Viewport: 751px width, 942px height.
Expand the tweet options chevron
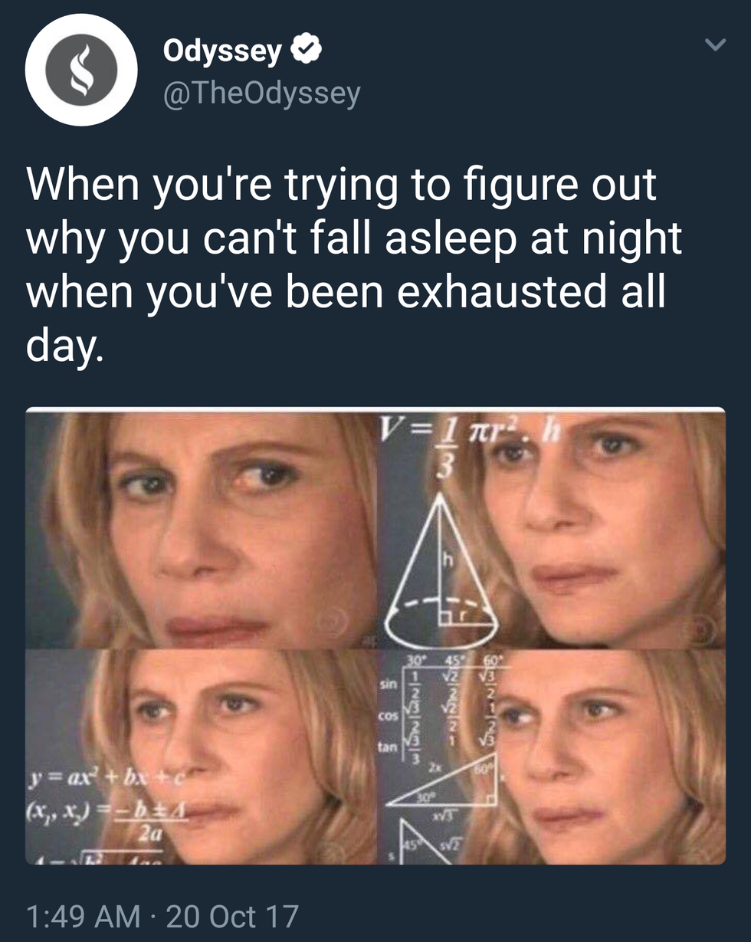coord(714,46)
